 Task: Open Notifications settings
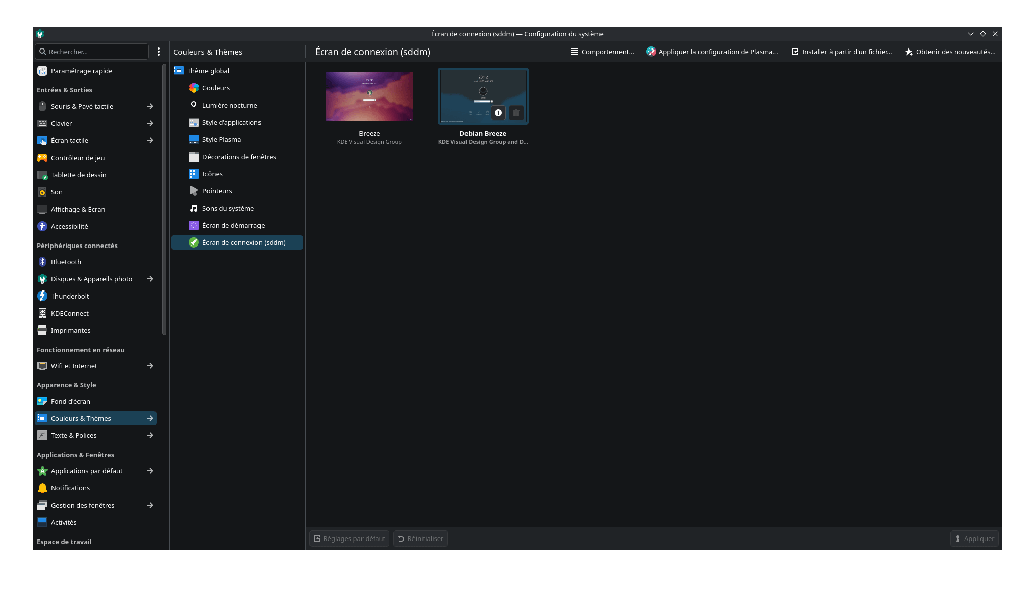[x=95, y=488]
